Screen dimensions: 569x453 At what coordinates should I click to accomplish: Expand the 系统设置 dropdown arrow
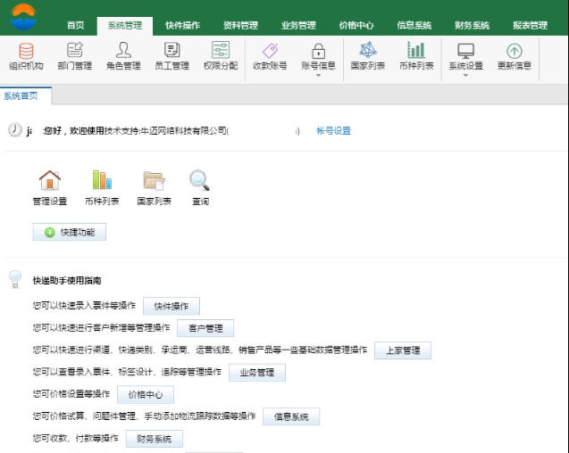pos(465,76)
